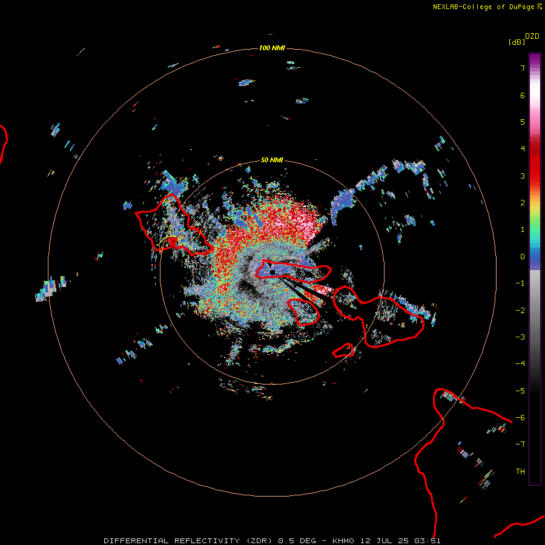Click the Differential Reflectivity KHMO caption
This screenshot has height=545, width=545.
(x=272, y=541)
